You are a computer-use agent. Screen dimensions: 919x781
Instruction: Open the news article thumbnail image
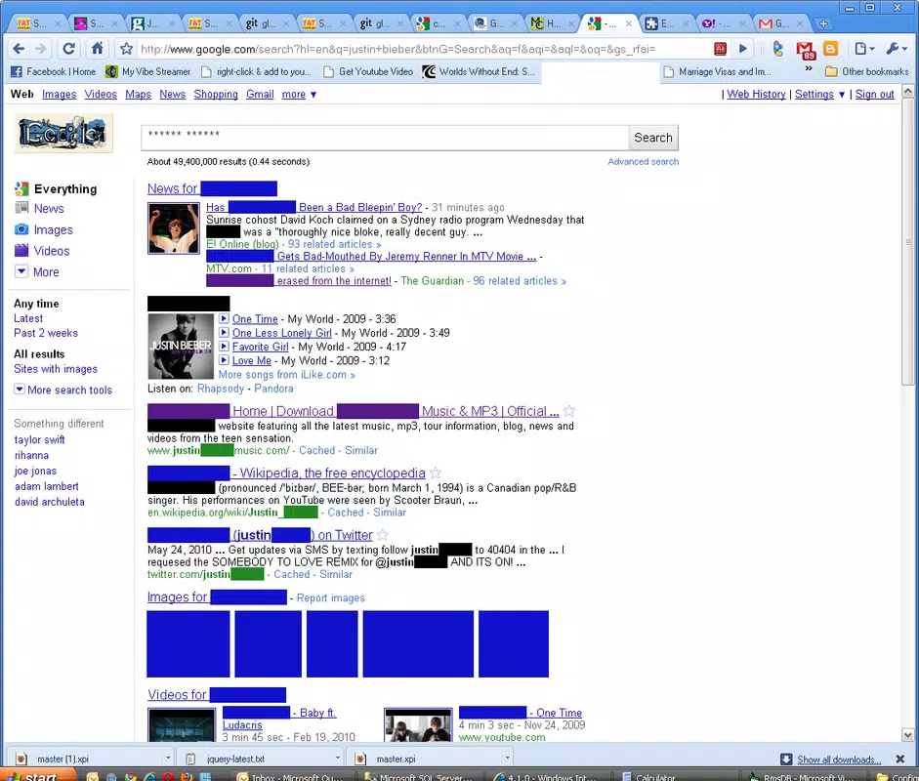tap(174, 227)
